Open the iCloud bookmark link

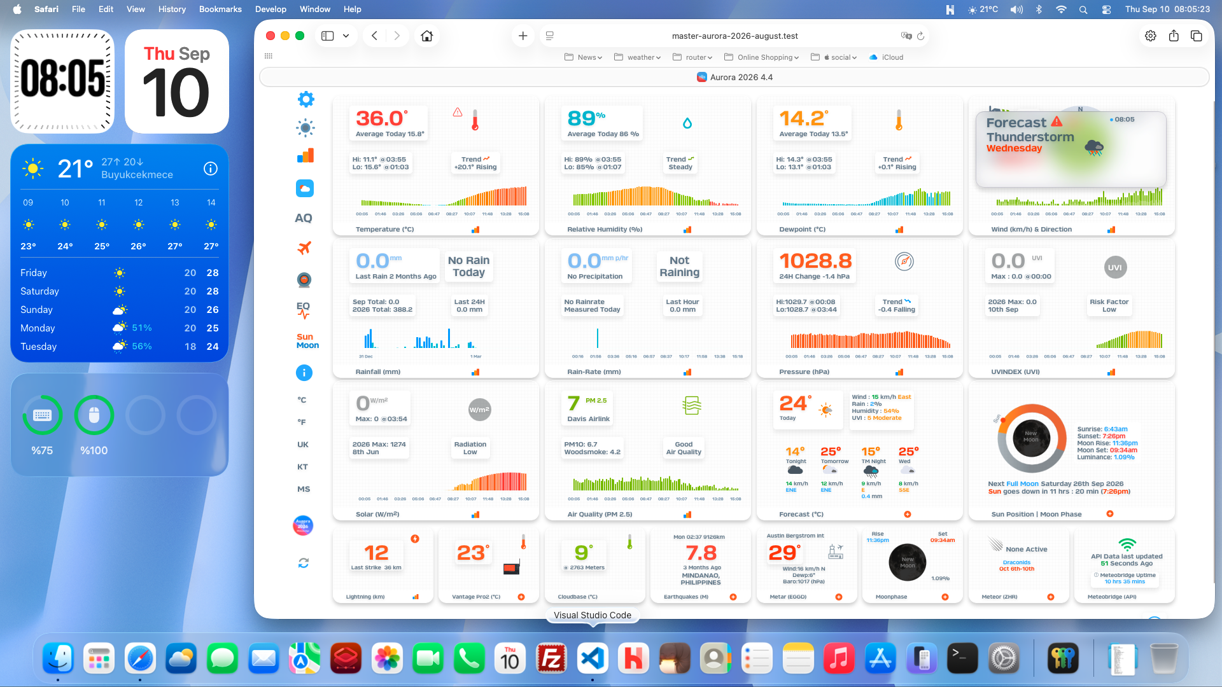click(x=886, y=57)
